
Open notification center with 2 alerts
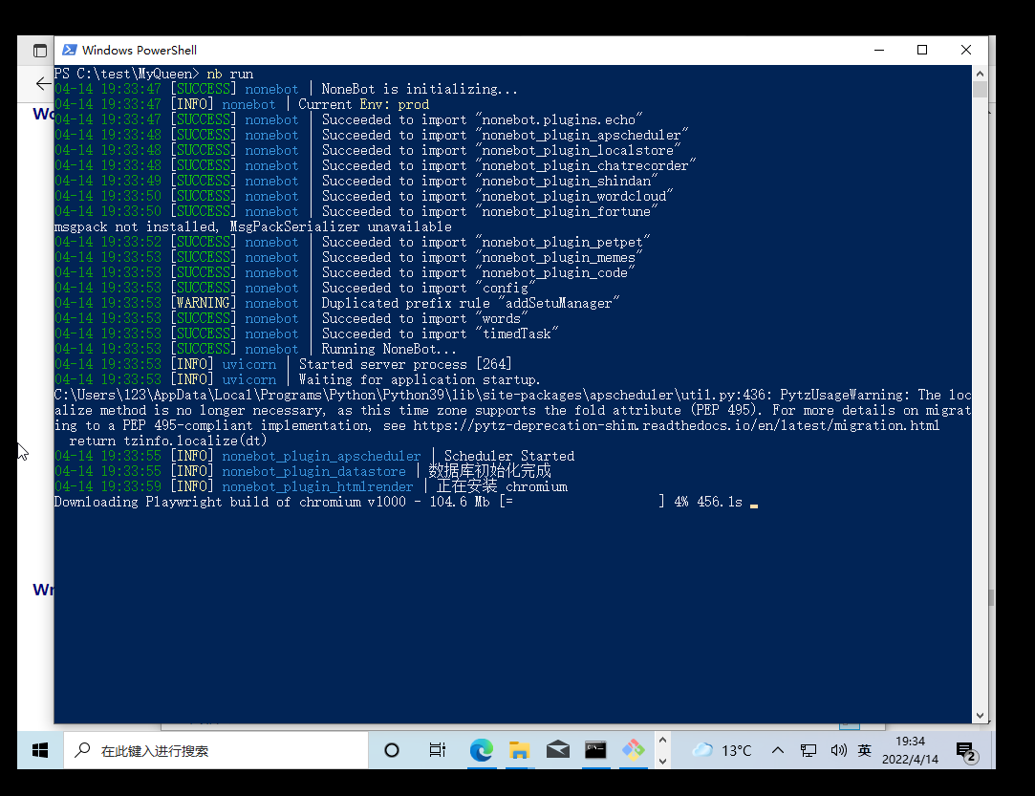pyautogui.click(x=966, y=751)
